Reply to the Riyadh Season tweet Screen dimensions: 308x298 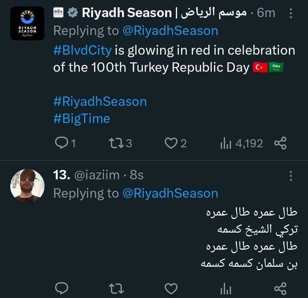62,143
